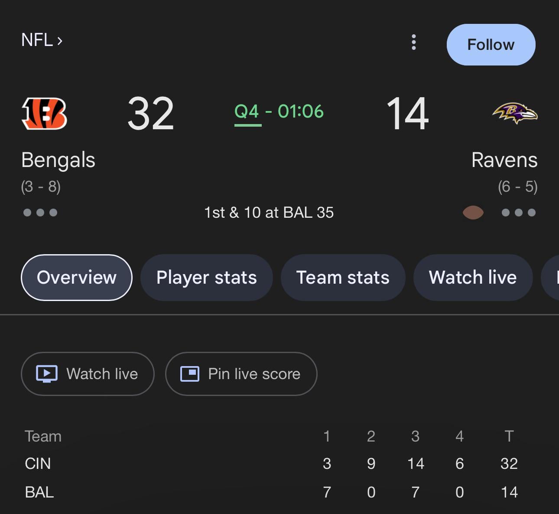Click the Q4 - 01:06 game clock
The height and width of the screenshot is (514, 559).
point(279,112)
